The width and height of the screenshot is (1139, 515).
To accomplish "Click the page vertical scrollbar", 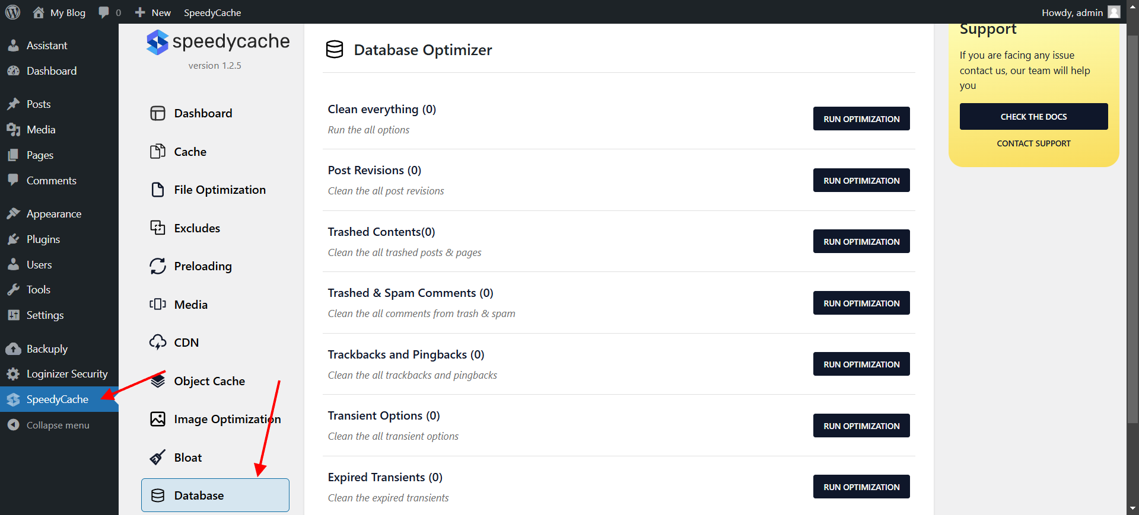I will click(1133, 228).
